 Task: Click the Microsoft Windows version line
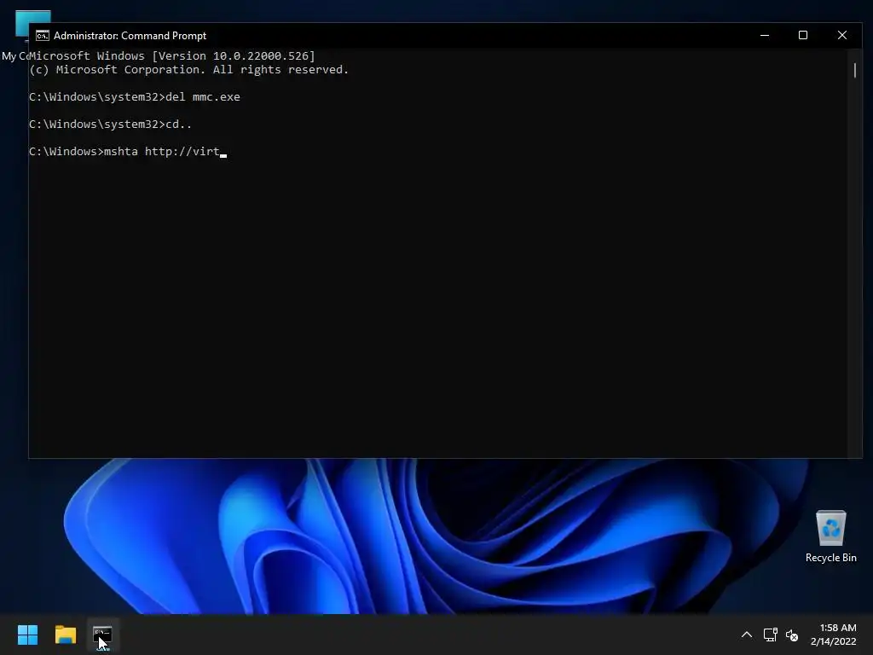[172, 55]
